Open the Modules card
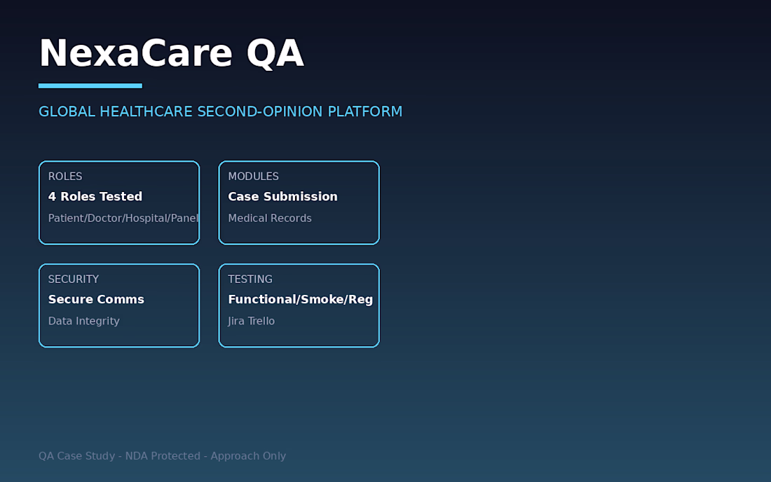Screen dimensions: 771x482 click(x=299, y=202)
